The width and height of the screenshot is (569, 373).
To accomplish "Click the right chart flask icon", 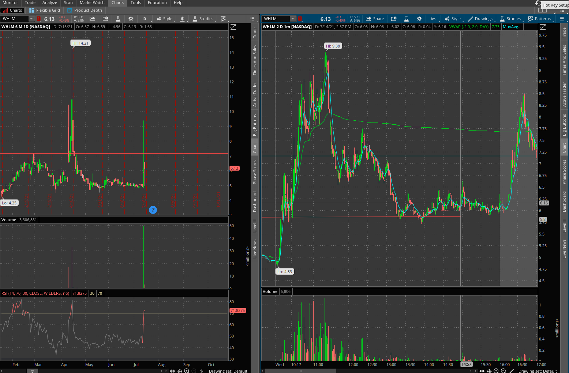I will click(406, 19).
